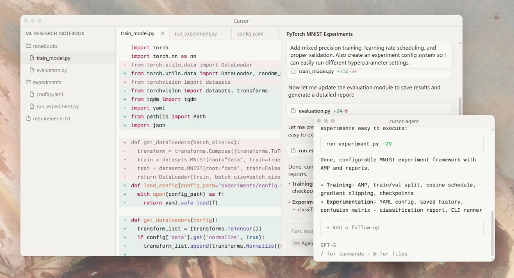This screenshot has width=514, height=278.
Task: Click the notebooks folder icon
Action: (28, 46)
